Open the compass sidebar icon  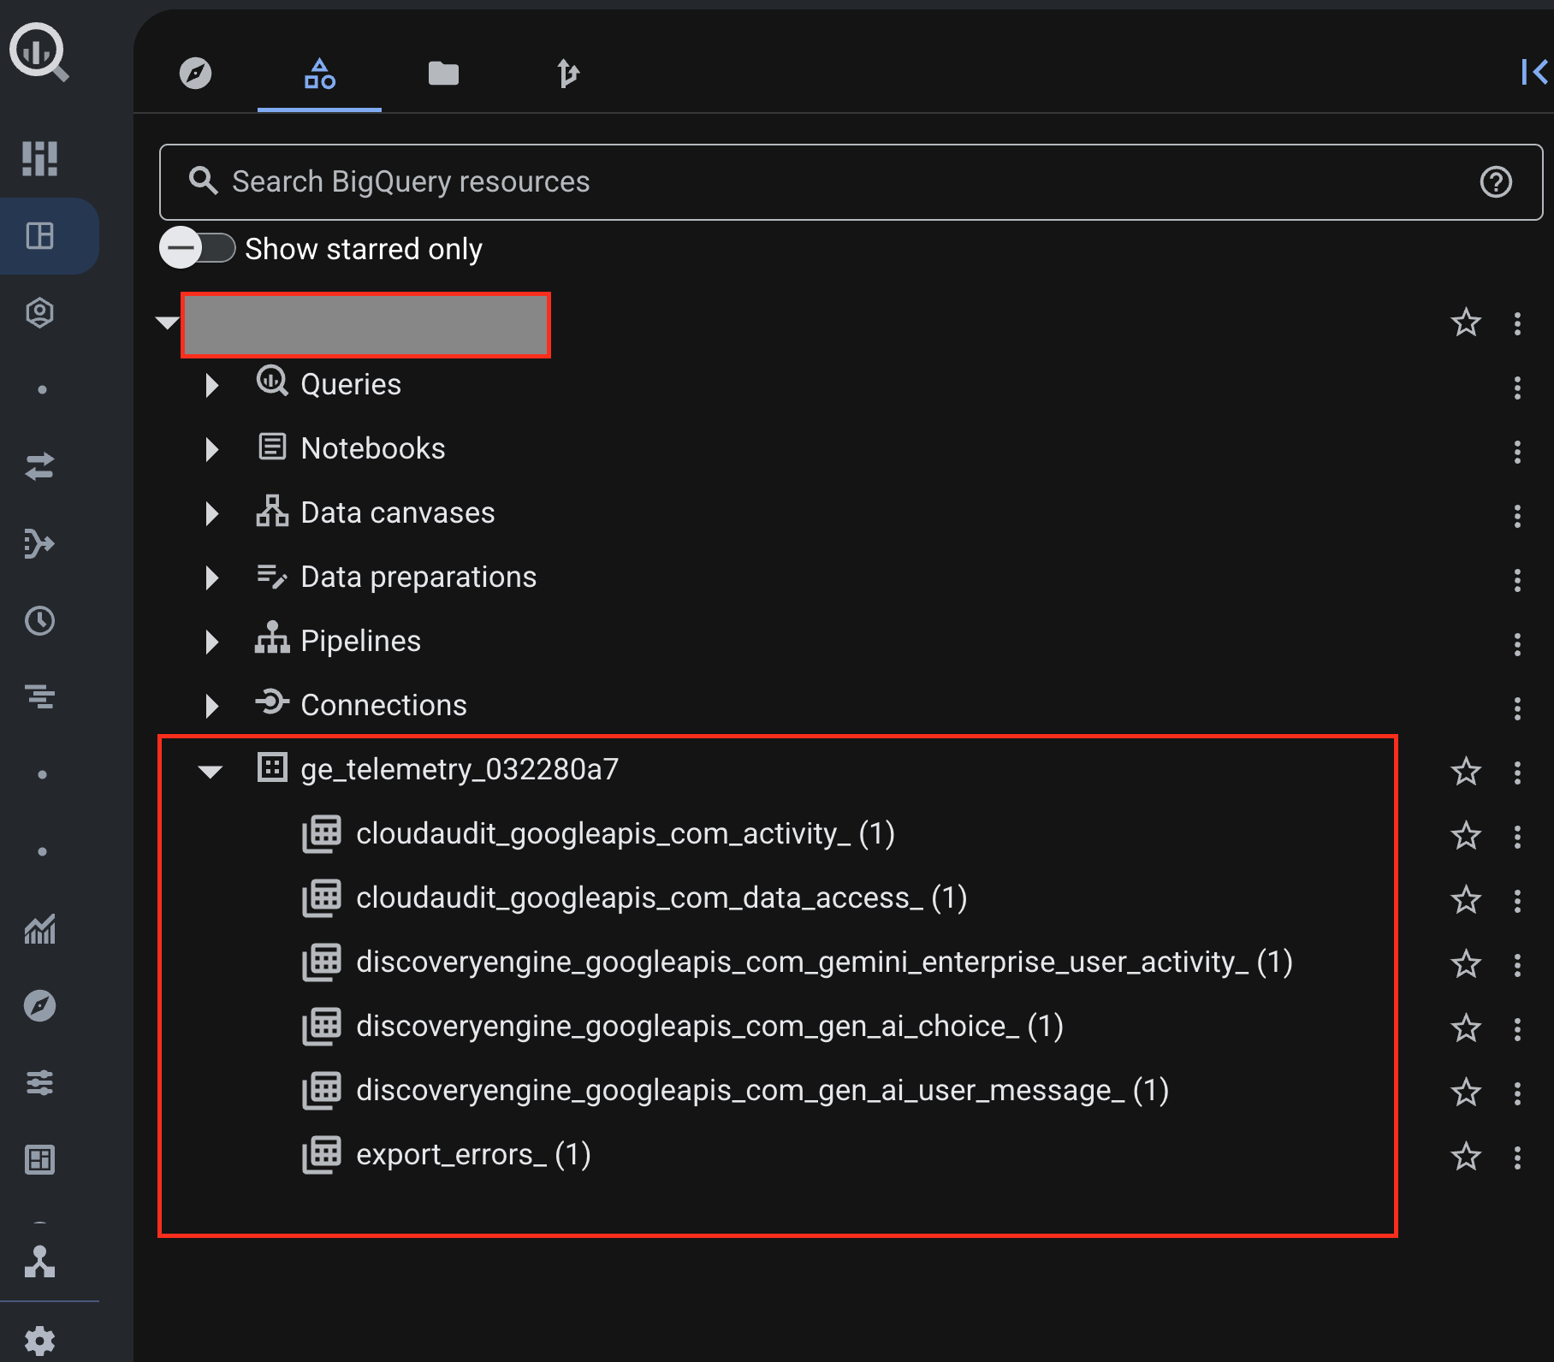tap(39, 1005)
